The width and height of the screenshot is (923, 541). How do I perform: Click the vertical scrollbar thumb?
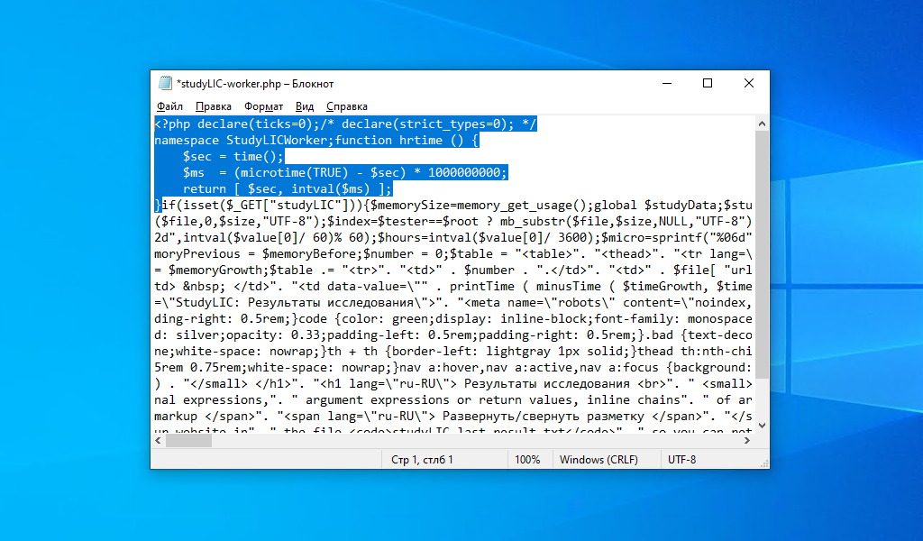[x=762, y=254]
